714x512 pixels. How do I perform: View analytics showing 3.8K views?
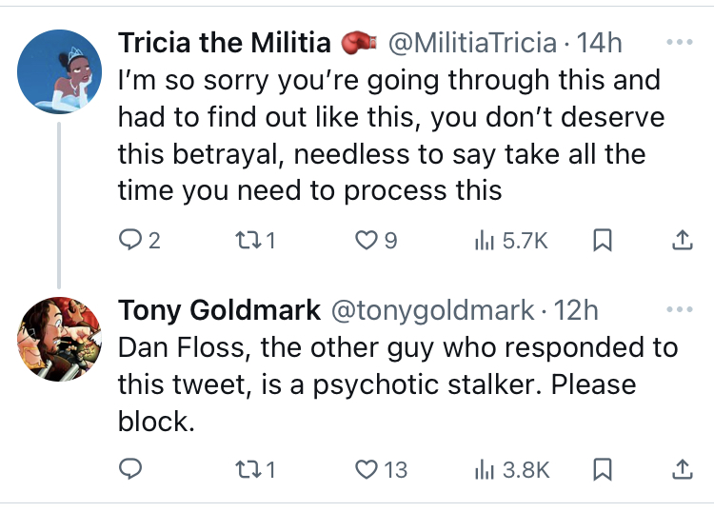[x=512, y=469]
